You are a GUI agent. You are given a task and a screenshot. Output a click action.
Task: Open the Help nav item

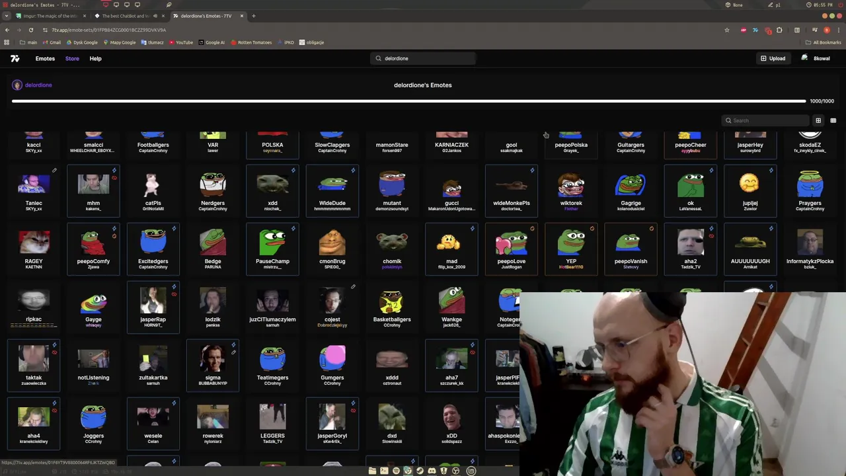coord(95,58)
